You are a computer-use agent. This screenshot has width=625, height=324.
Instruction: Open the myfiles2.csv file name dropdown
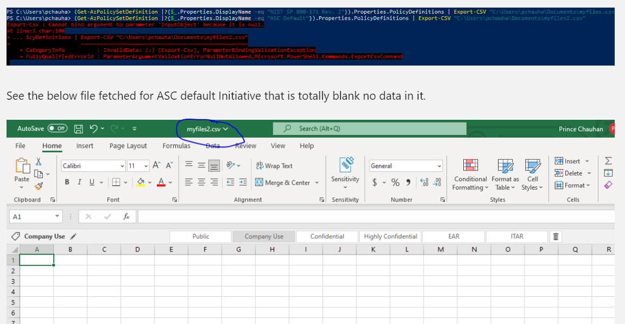pos(207,129)
